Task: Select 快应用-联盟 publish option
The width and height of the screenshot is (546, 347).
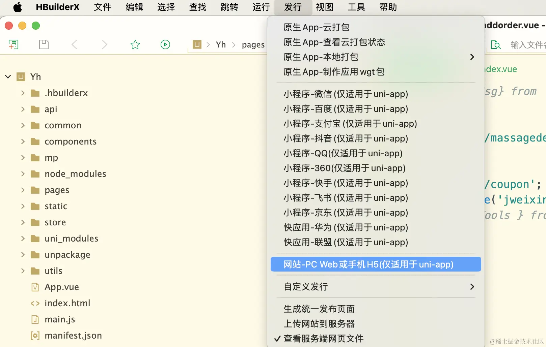Action: (x=376, y=242)
